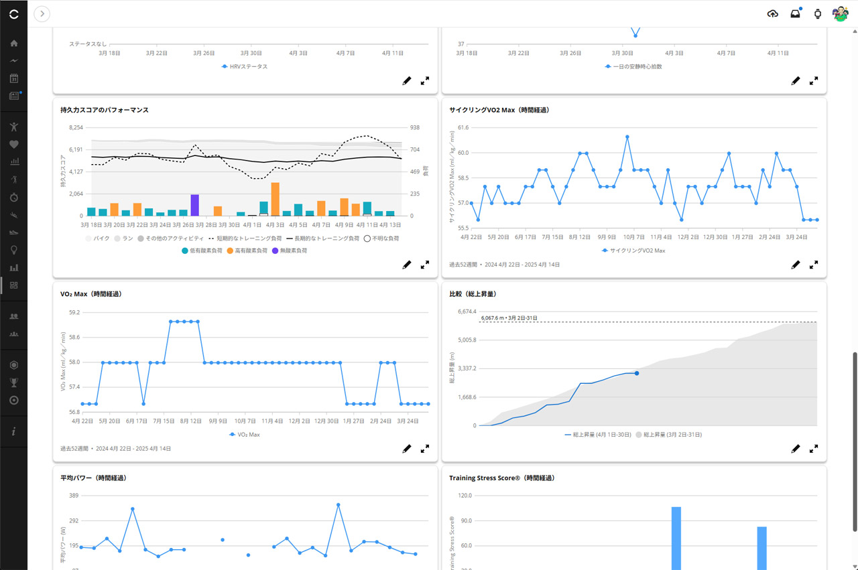
Task: Toggle 長期的なトレーニング負荷 legend line
Action: click(324, 238)
